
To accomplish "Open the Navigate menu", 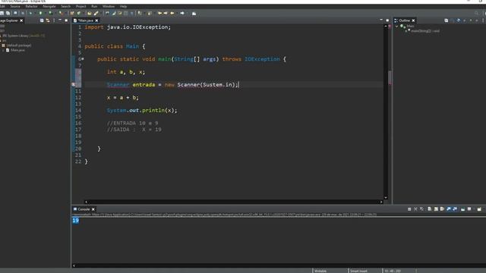I will click(x=49, y=6).
